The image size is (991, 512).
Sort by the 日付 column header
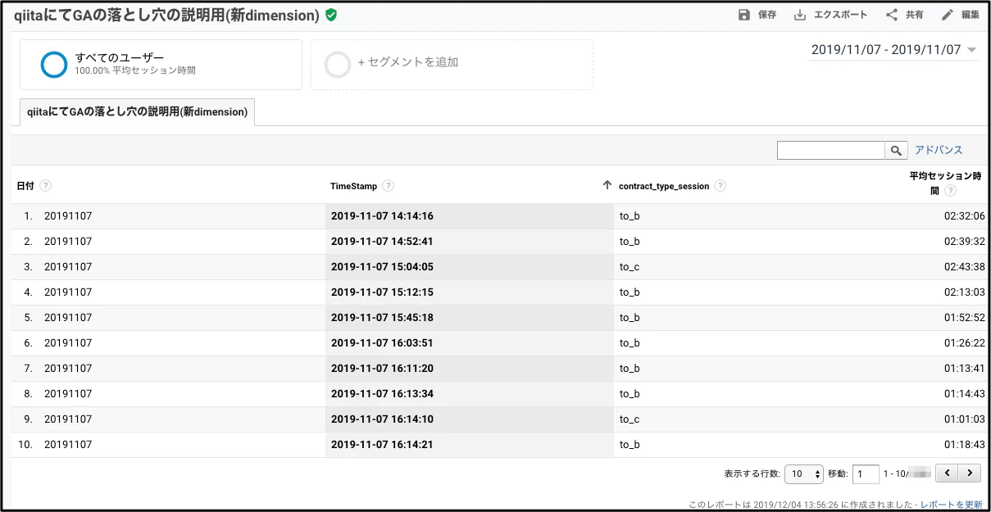coord(26,186)
